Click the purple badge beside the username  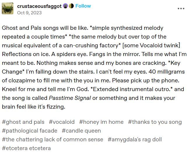pos(66,6)
